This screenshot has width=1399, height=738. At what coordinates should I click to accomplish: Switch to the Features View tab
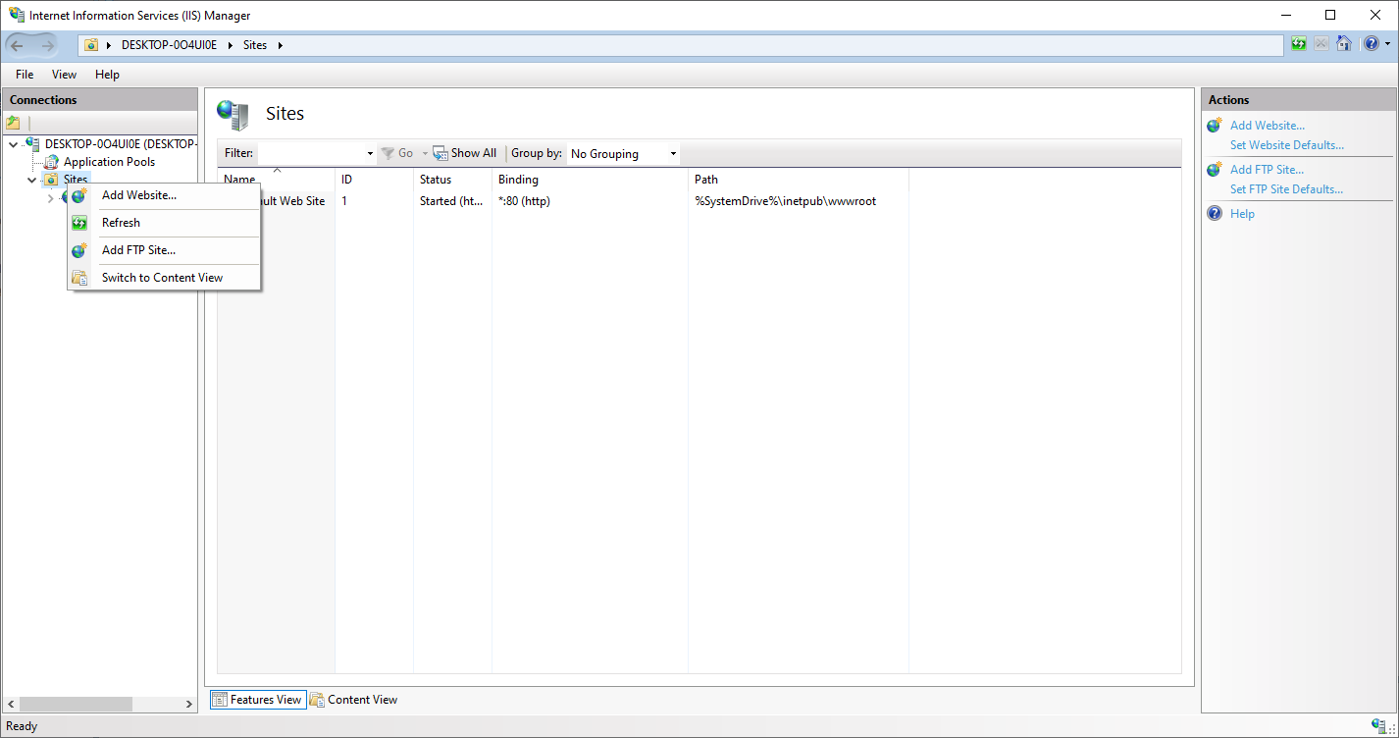click(258, 700)
